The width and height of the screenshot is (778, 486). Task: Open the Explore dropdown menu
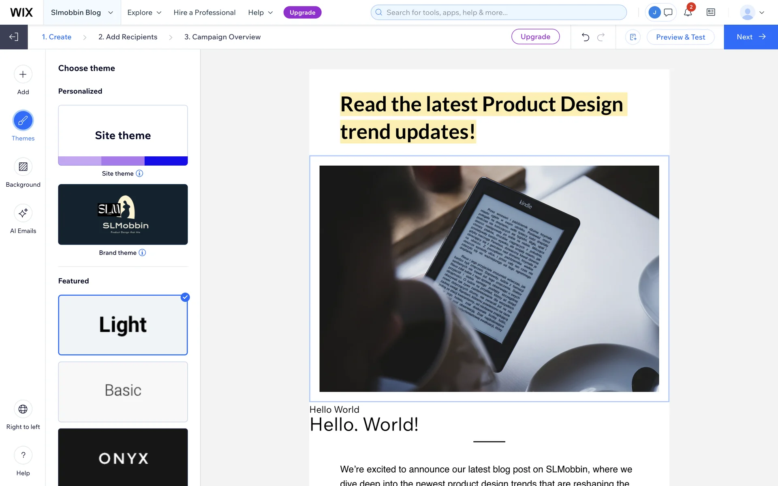coord(144,13)
